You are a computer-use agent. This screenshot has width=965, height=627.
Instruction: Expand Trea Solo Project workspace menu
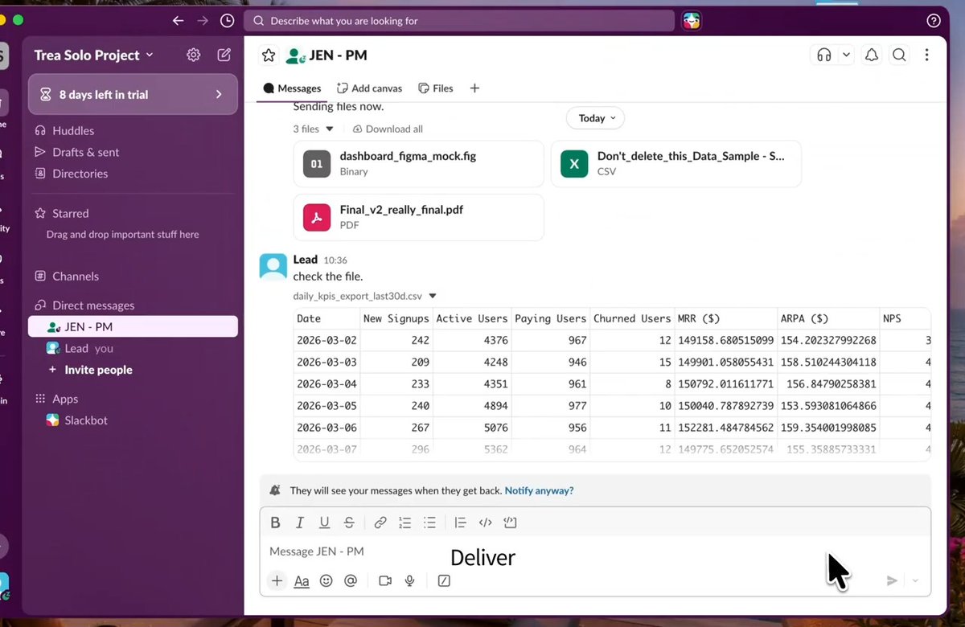click(93, 55)
